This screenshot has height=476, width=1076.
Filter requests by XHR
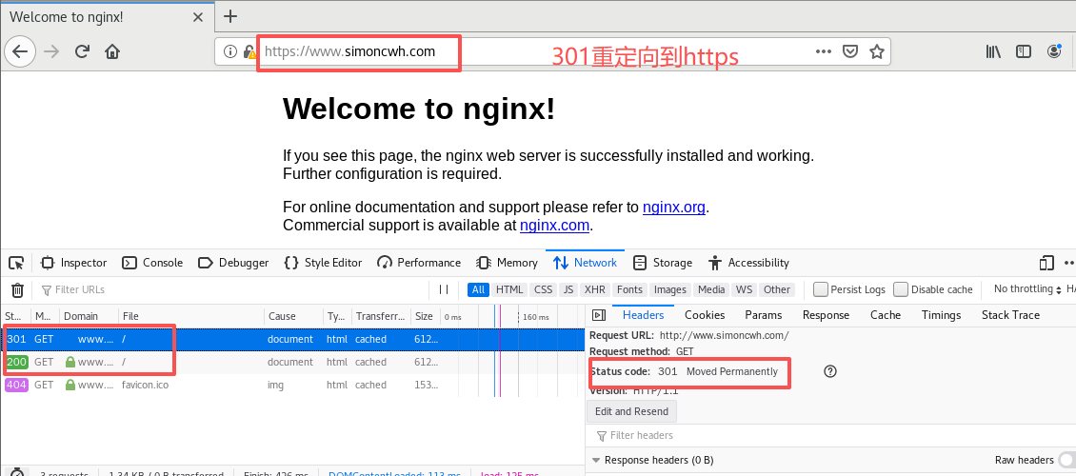tap(594, 289)
